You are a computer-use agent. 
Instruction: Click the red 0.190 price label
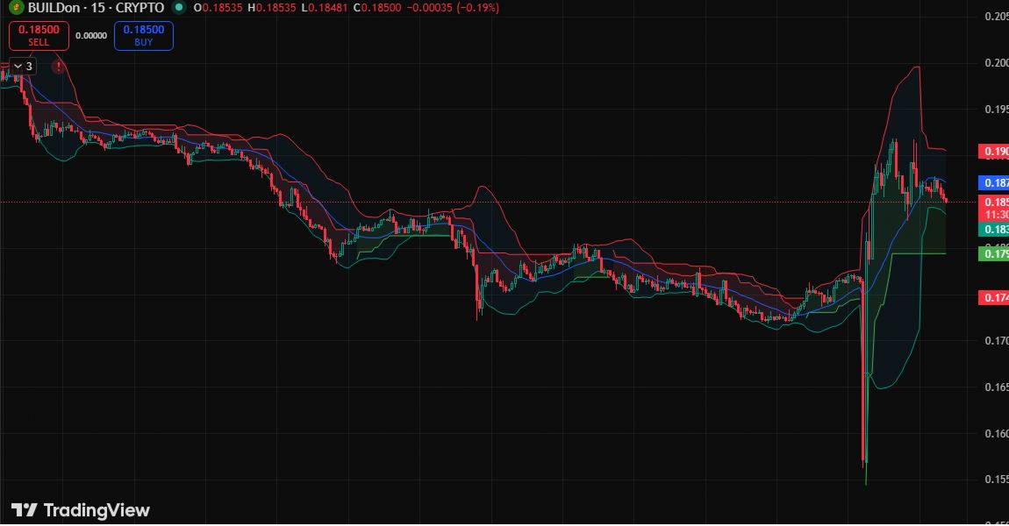pyautogui.click(x=993, y=152)
